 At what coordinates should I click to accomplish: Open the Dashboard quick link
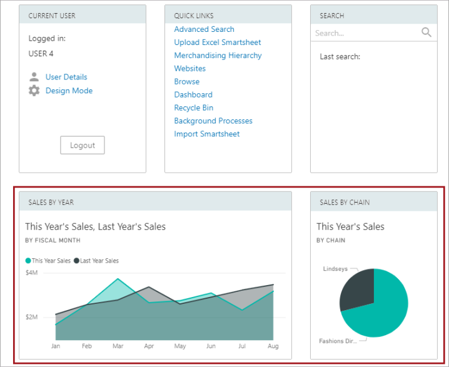(193, 95)
